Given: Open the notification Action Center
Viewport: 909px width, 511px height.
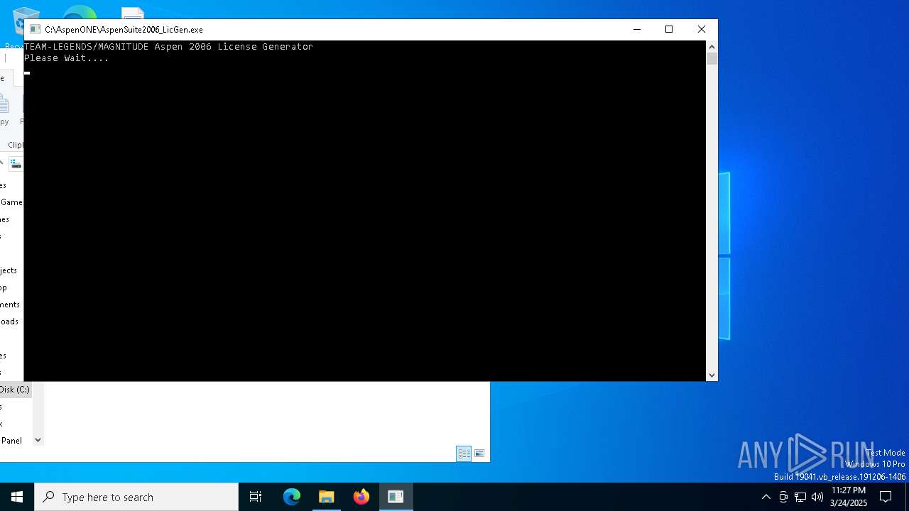Looking at the screenshot, I should tap(886, 497).
